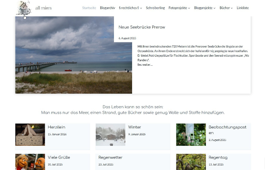Open the Viele Grüße post title
265x170 pixels.
59,158
